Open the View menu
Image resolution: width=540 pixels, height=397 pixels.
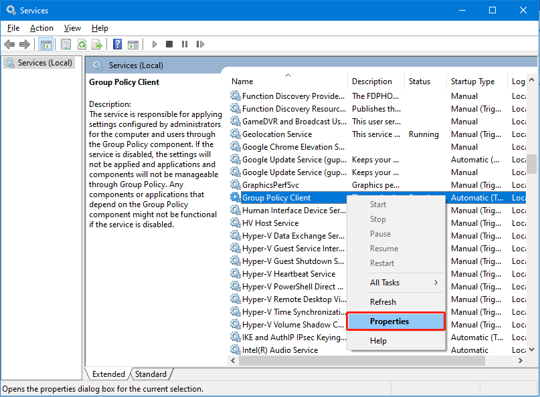pos(72,28)
